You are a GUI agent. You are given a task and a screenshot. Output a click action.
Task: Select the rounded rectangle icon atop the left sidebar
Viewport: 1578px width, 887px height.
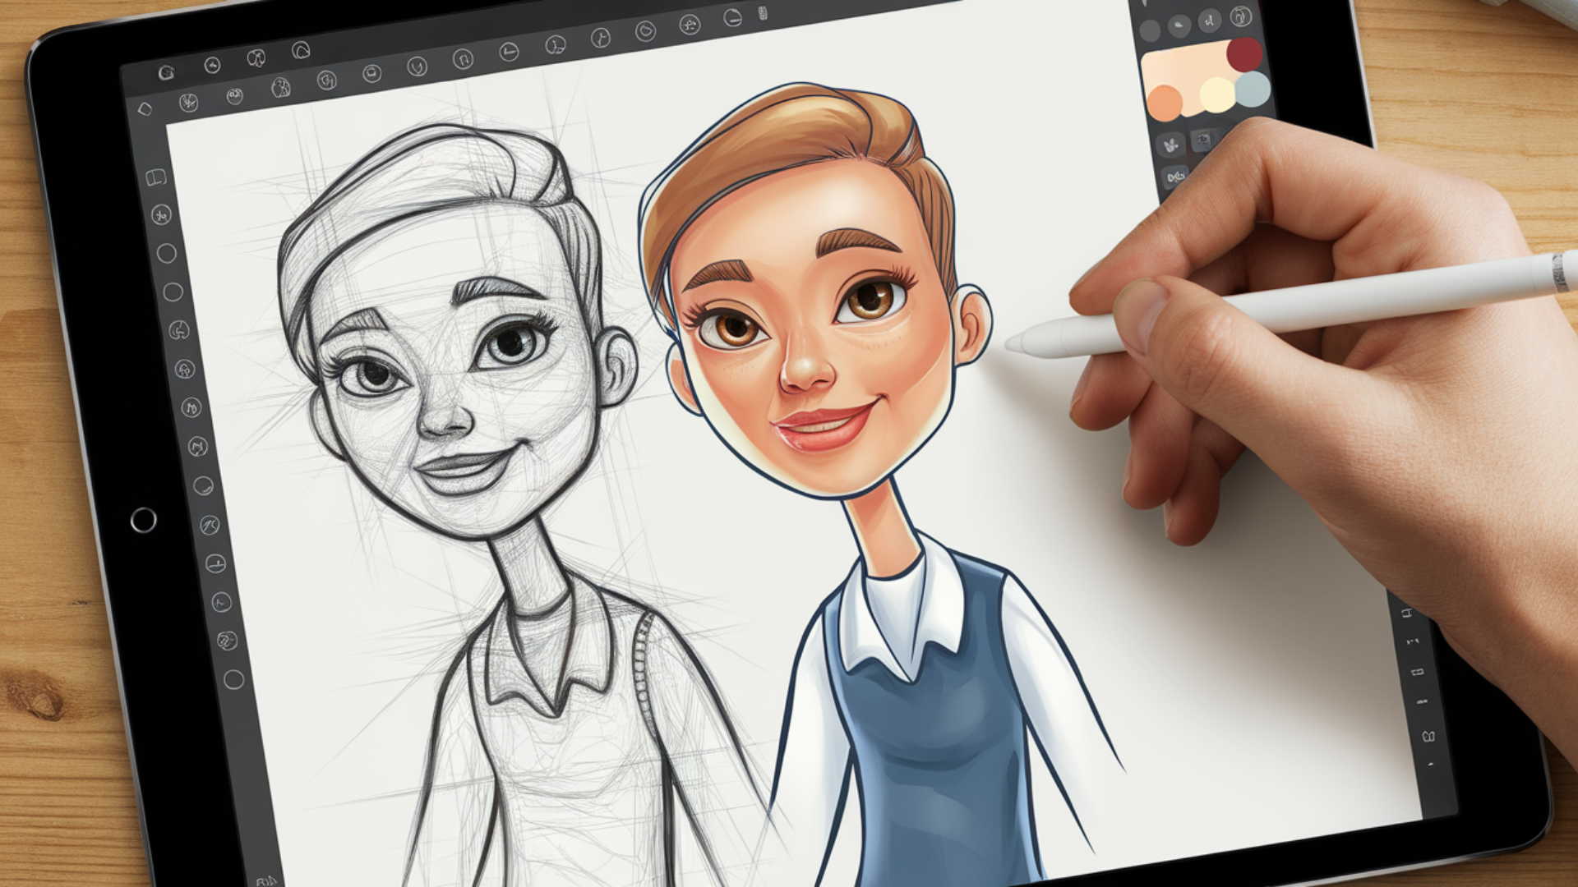click(x=155, y=177)
